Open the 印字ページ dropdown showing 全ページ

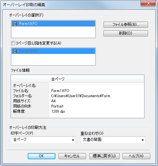pyautogui.click(x=43, y=140)
